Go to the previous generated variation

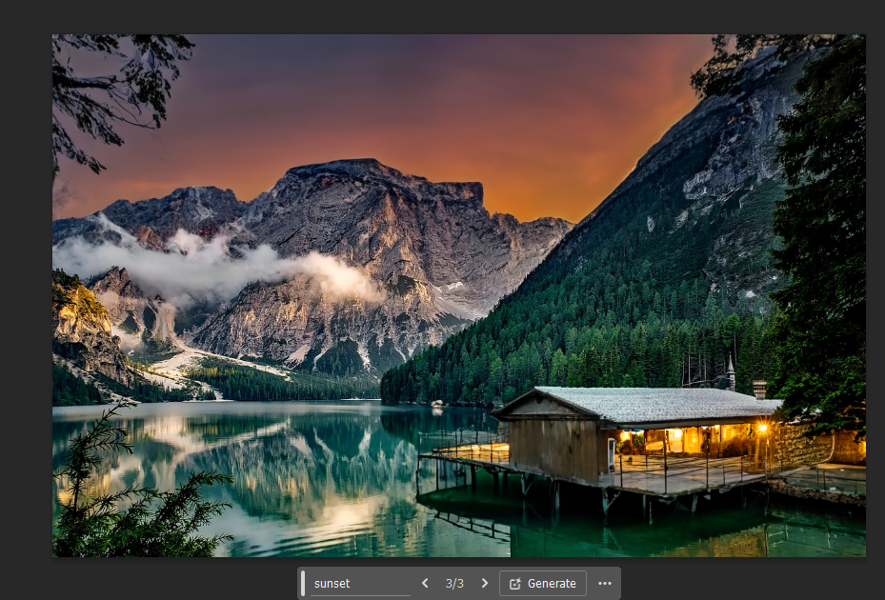point(425,584)
